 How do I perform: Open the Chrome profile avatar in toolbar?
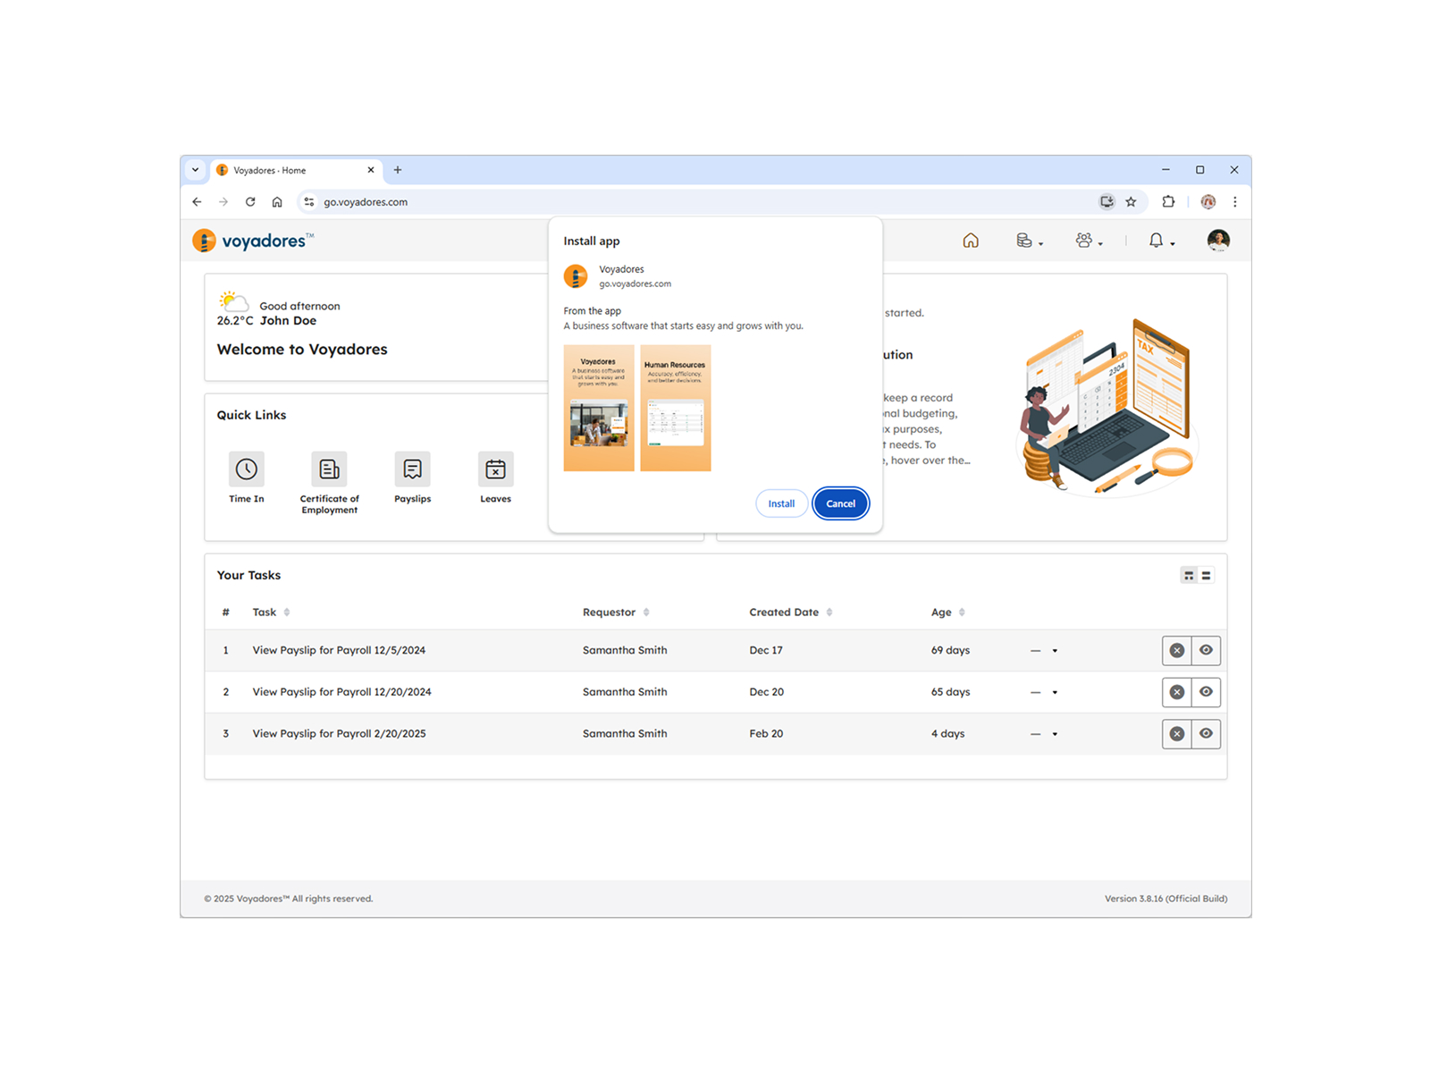click(x=1208, y=202)
